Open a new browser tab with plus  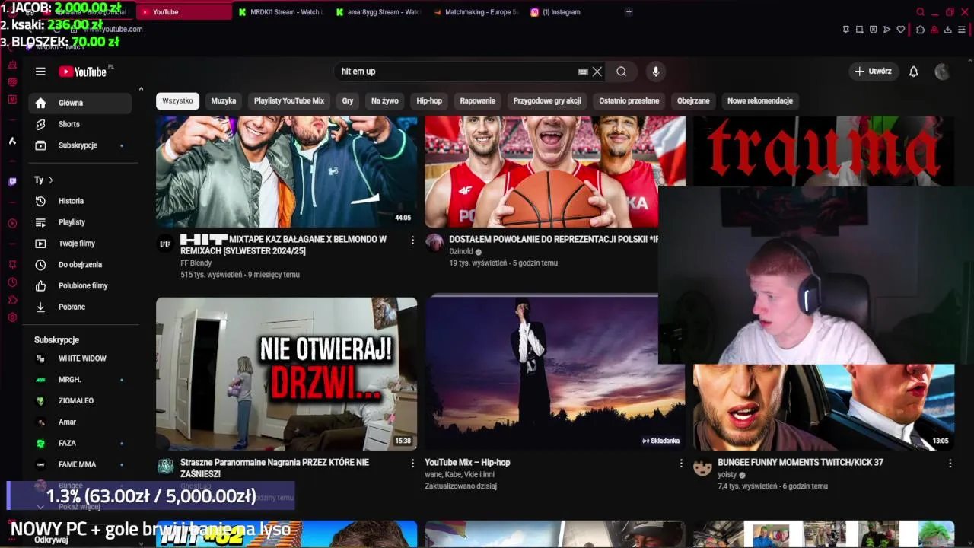[629, 12]
